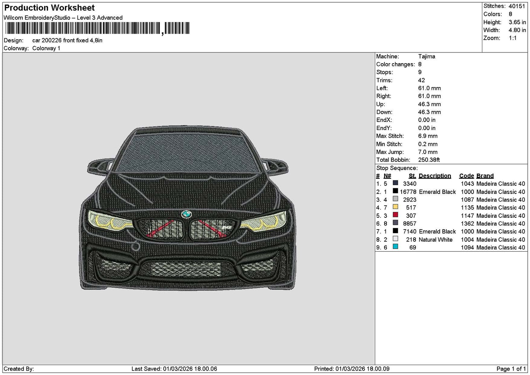The image size is (530, 375).
Task: Click the 'Down:' label
Action: (384, 112)
